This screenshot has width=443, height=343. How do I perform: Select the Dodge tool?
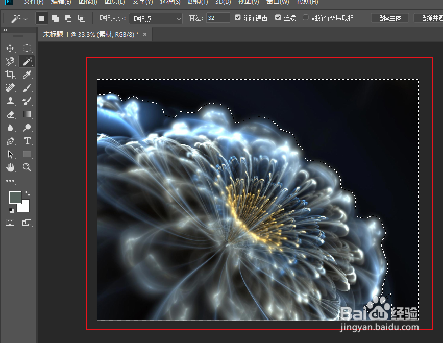tap(27, 128)
